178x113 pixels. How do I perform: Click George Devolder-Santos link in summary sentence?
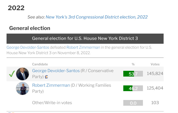(x=28, y=47)
